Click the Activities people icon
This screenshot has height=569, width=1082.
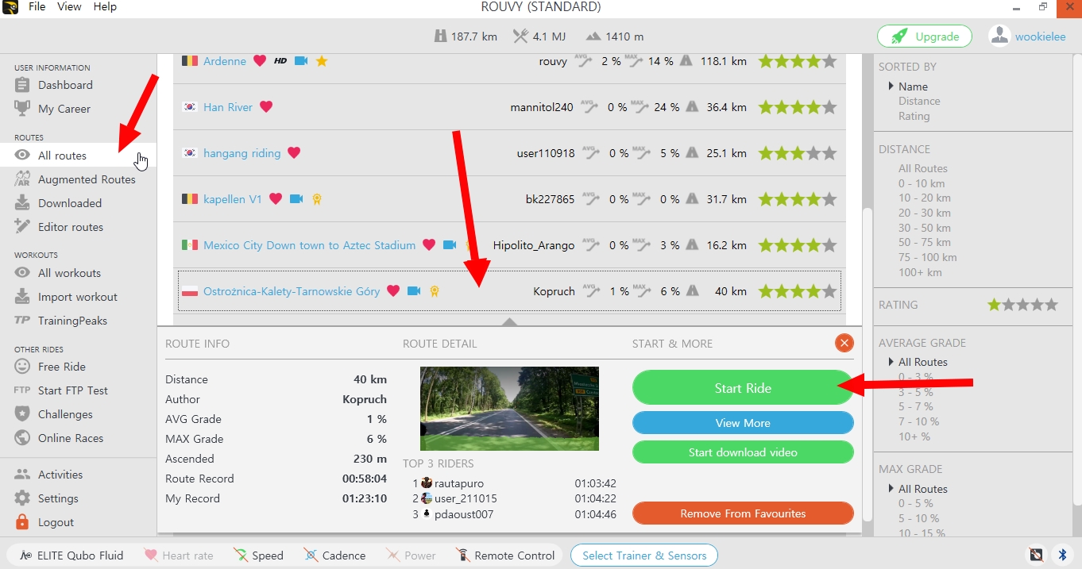pos(22,475)
